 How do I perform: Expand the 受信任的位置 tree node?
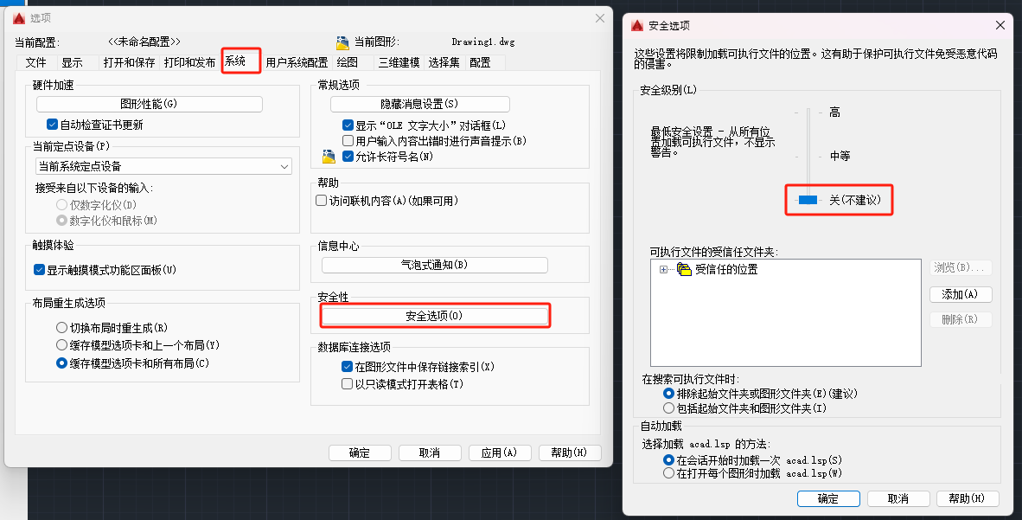coord(664,270)
